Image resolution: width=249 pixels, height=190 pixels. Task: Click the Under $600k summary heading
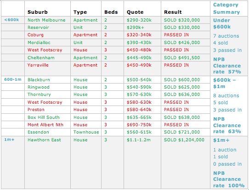(222, 23)
